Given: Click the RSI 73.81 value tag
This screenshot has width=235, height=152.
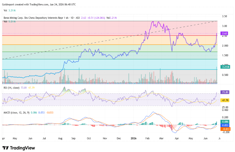Looking at the screenshot, I should (225, 92).
